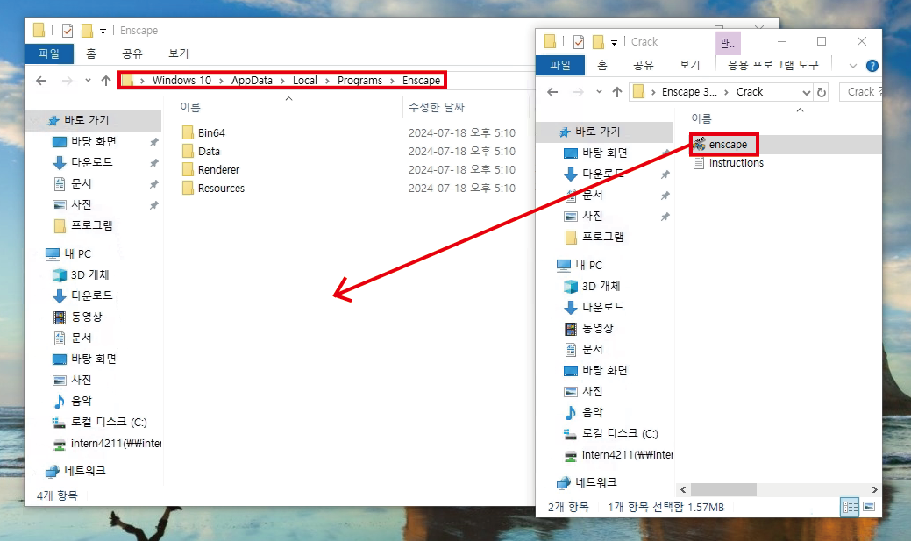911x541 pixels.
Task: Switch Crack window to details view
Action: (x=850, y=507)
